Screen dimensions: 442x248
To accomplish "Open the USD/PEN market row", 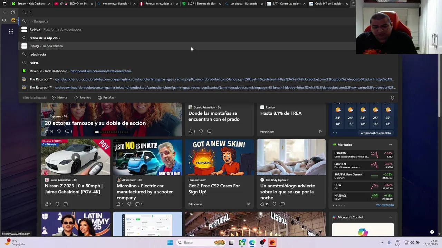I will 363,155.
